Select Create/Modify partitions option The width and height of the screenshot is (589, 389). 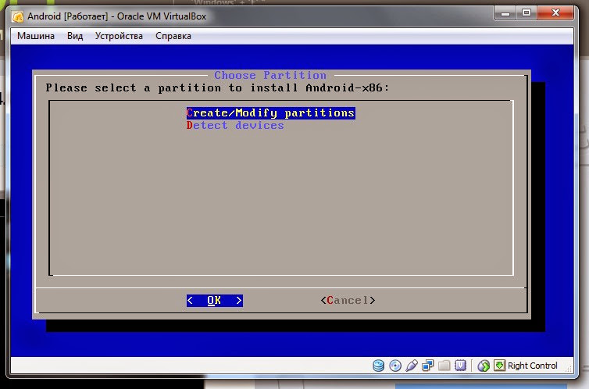click(x=270, y=113)
